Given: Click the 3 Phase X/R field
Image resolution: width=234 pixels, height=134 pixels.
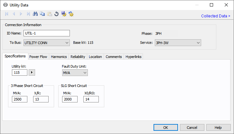Looking at the screenshot, I should pos(41,99).
